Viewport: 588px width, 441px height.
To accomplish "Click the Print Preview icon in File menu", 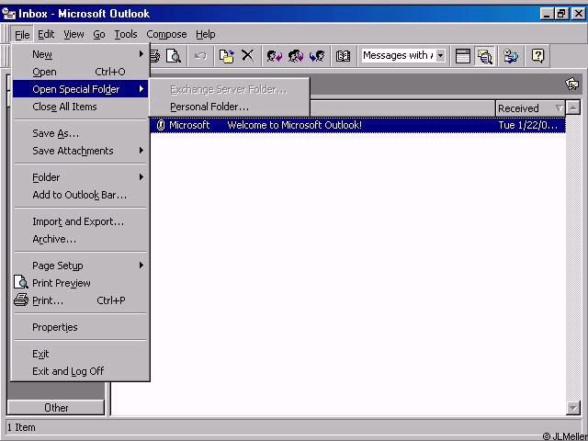I will 21,282.
